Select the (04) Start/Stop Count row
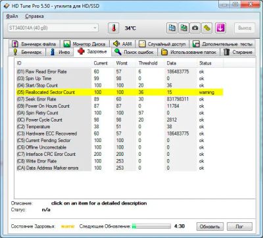263x238 pixels. (x=119, y=85)
